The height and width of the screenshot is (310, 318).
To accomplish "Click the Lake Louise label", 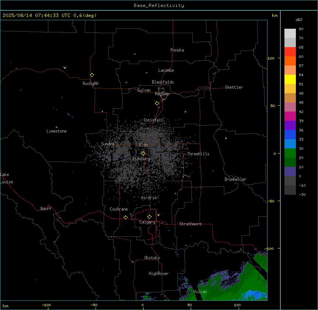I will (7, 178).
